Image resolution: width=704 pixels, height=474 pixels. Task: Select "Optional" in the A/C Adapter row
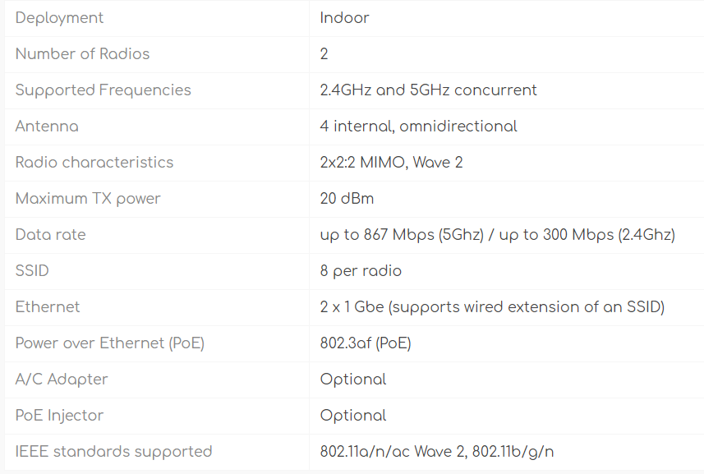coord(352,380)
